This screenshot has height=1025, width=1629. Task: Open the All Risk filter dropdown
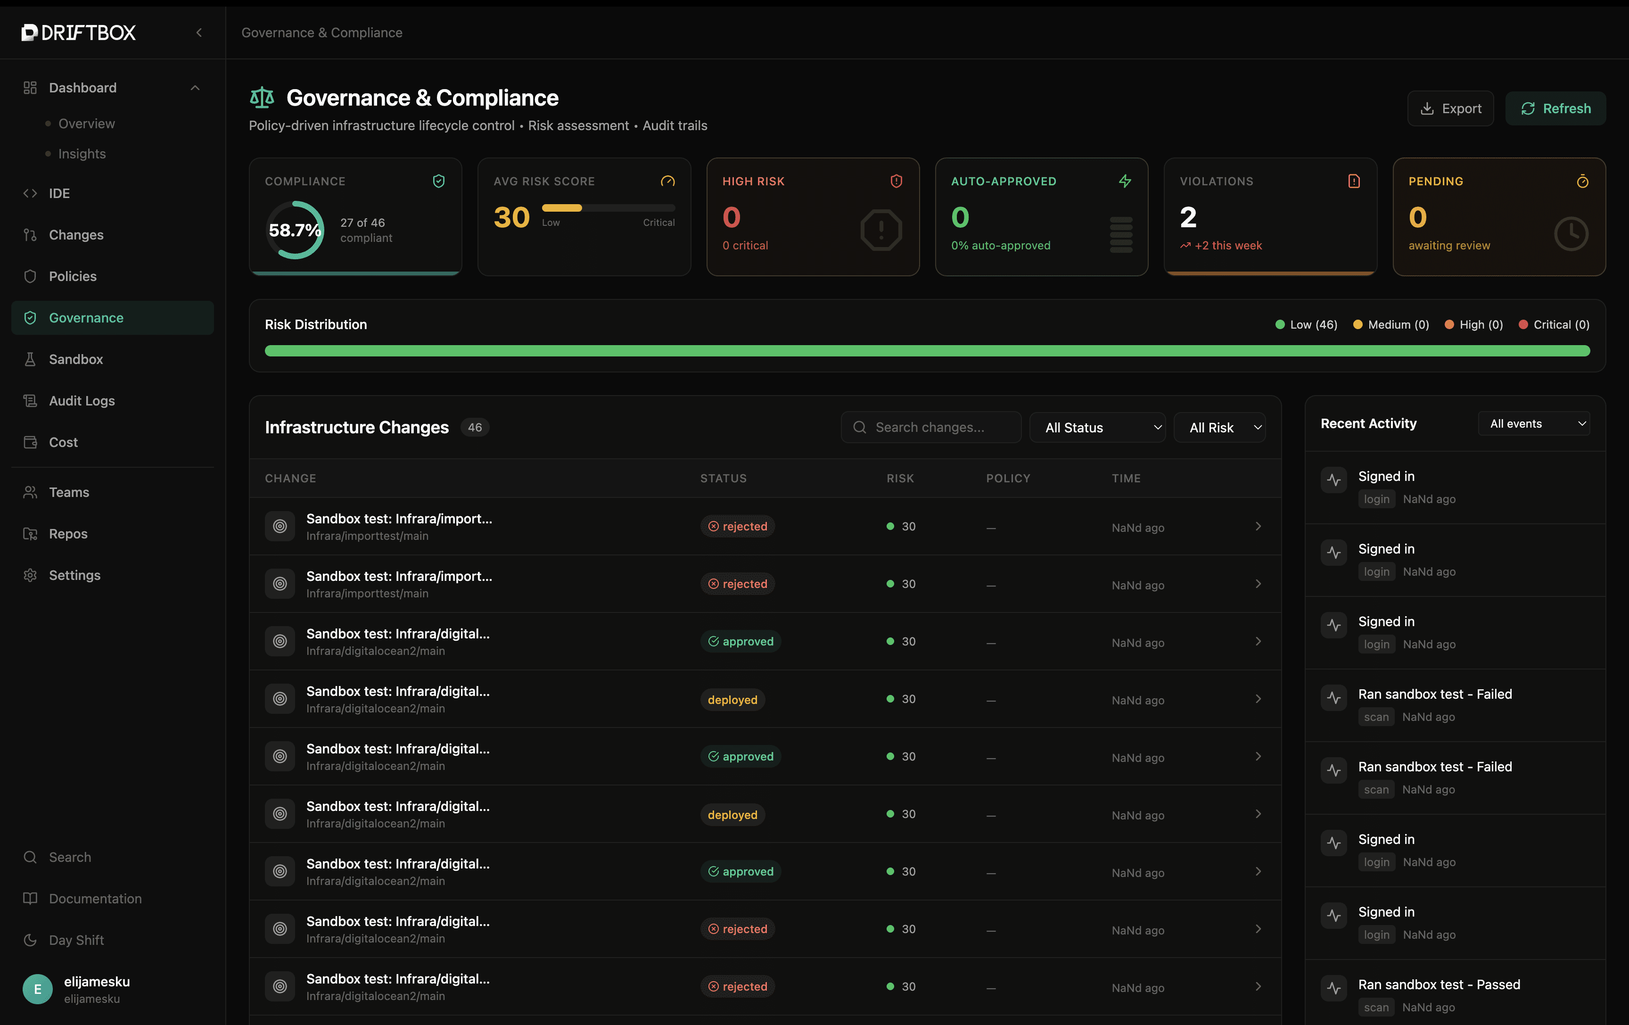click(x=1219, y=428)
